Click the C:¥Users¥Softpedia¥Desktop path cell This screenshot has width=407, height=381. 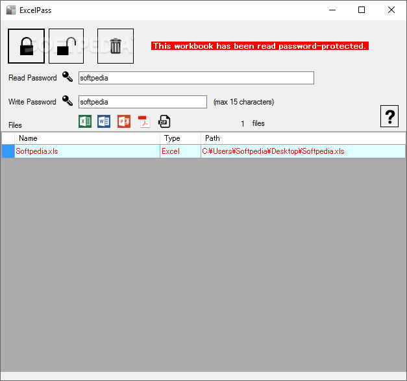(x=303, y=151)
